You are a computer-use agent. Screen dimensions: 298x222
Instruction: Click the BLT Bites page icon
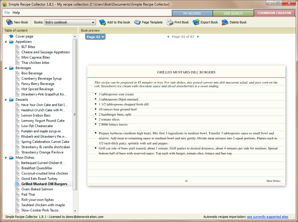(x=17, y=47)
